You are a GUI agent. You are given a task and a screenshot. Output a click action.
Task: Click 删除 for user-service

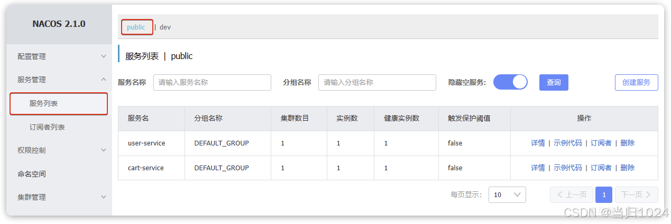[627, 143]
